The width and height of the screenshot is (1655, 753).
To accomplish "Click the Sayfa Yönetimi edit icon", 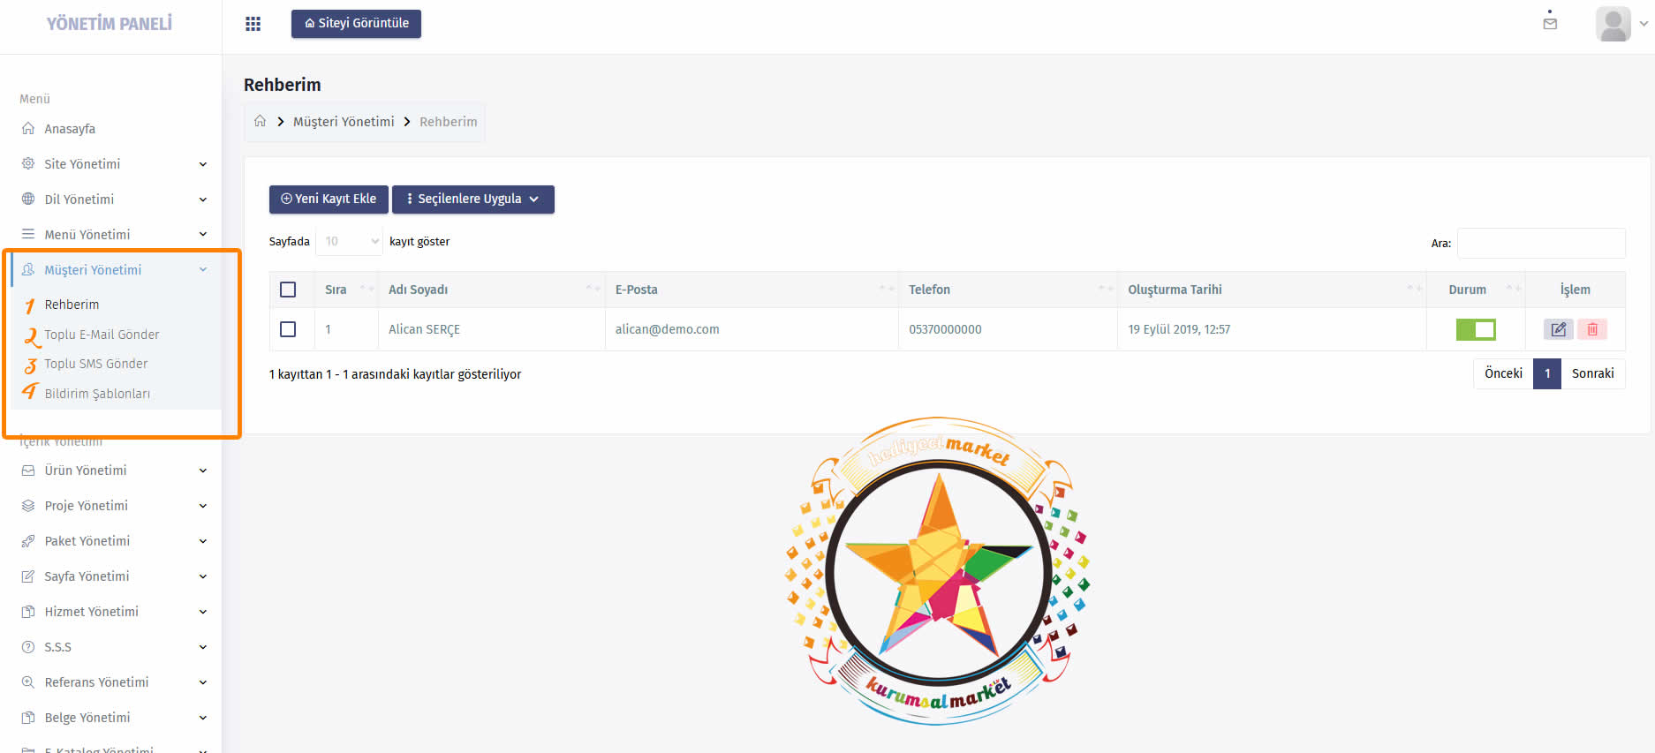I will click(28, 576).
